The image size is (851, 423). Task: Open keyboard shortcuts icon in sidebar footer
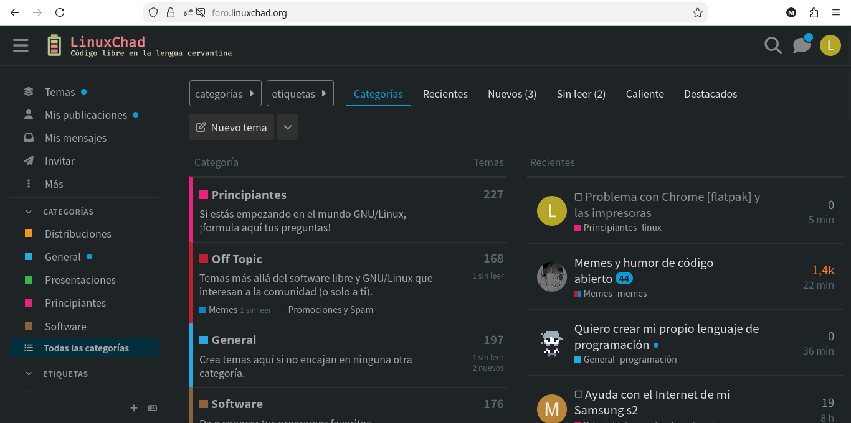pyautogui.click(x=153, y=408)
